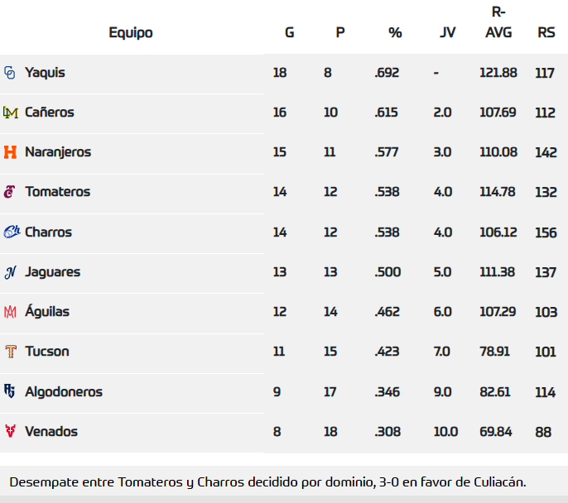Click the Tomateros team logo
Viewport: 568px width, 503px height.
[x=10, y=192]
